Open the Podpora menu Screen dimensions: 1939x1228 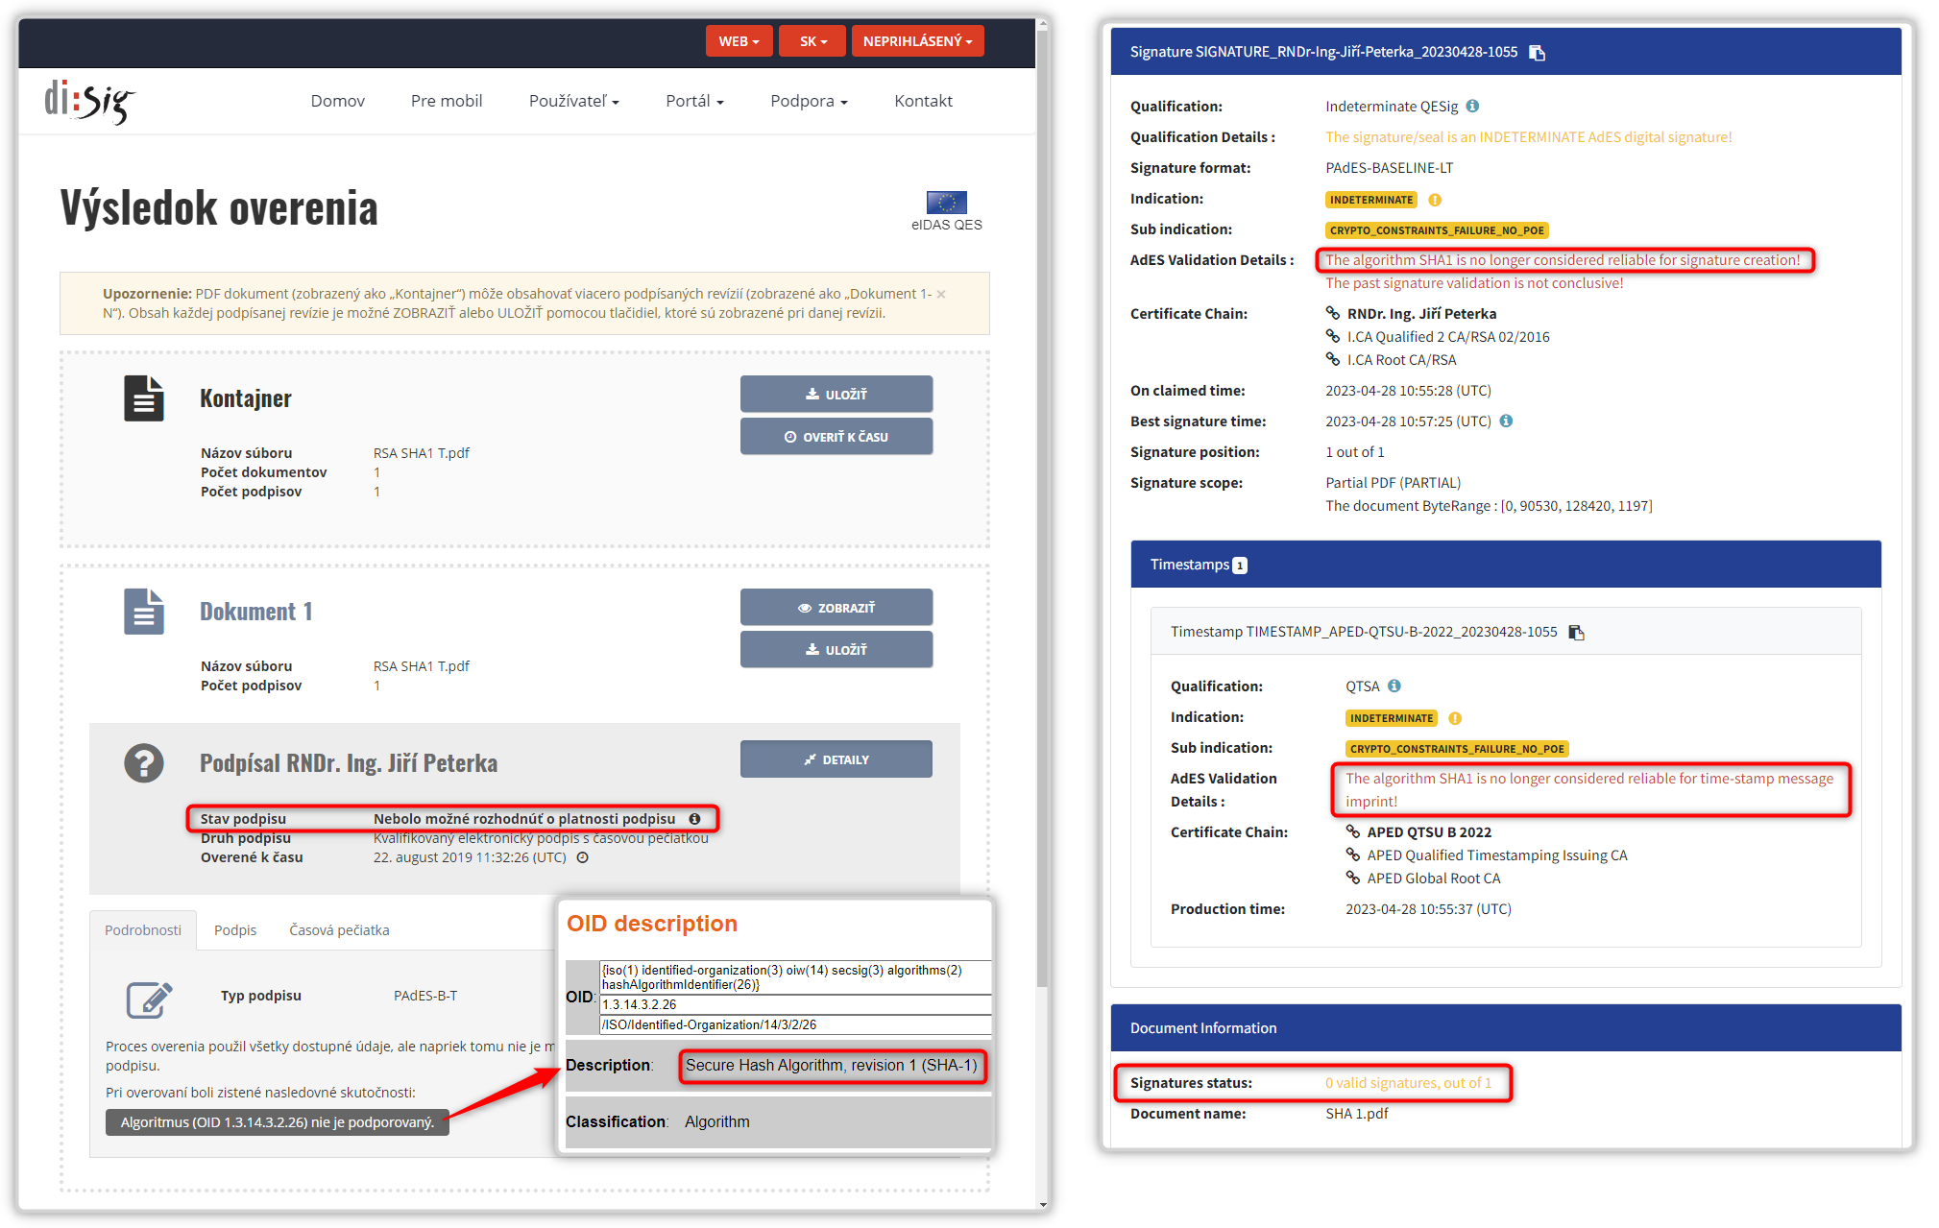coord(809,101)
